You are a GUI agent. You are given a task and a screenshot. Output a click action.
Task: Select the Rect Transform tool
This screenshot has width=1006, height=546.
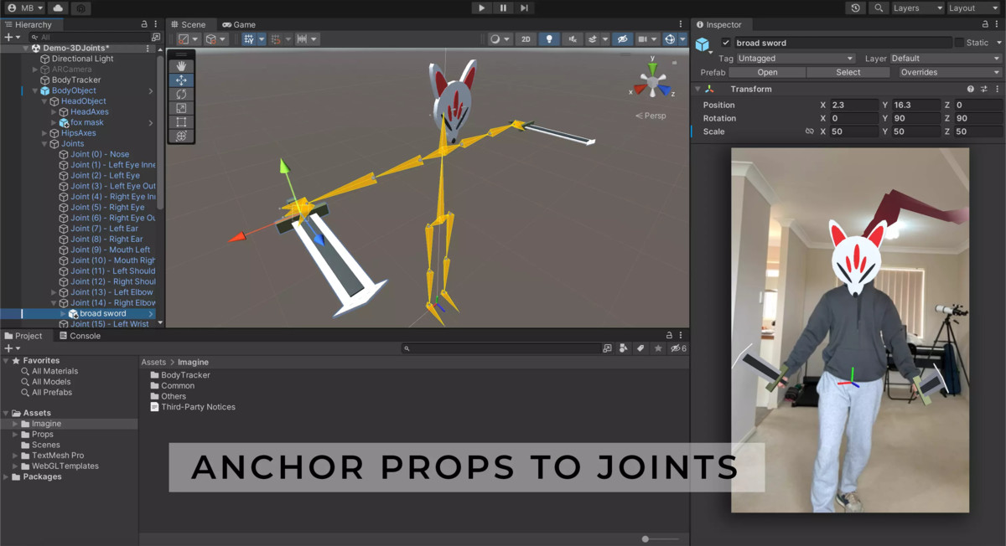pyautogui.click(x=181, y=121)
